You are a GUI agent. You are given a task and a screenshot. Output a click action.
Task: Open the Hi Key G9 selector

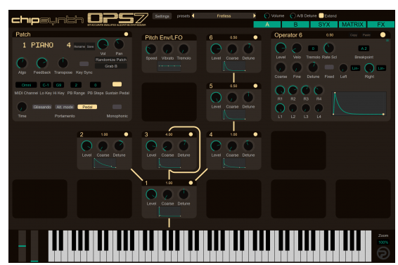58,85
